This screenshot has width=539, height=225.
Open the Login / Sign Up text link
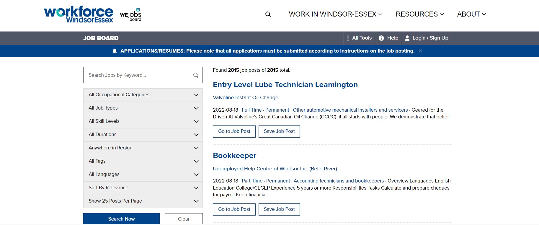[x=430, y=38]
